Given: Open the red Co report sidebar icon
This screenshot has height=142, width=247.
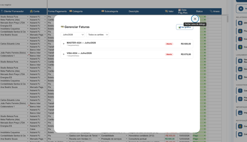Looking at the screenshot, I should tap(240, 39).
